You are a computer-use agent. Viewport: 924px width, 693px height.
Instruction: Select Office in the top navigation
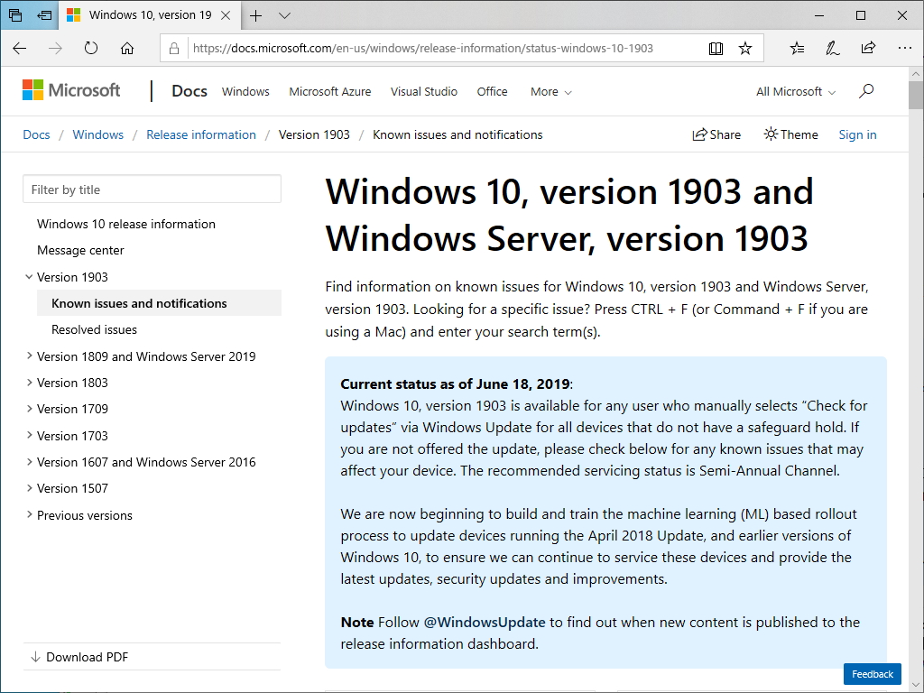coord(492,91)
